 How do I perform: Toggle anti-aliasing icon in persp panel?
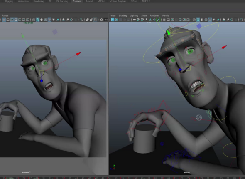[232, 20]
